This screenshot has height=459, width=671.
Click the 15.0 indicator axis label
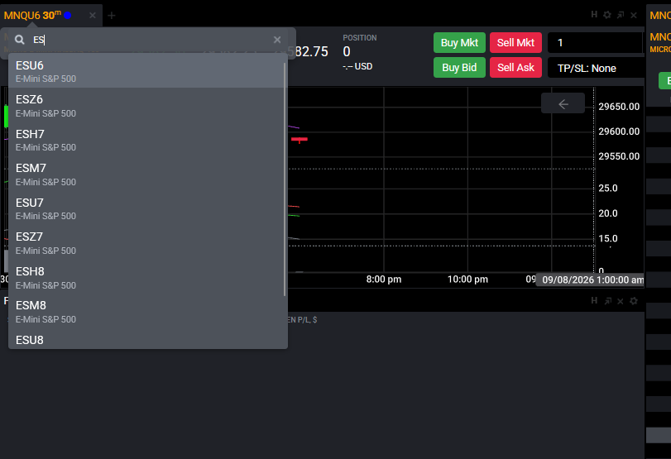tap(607, 239)
